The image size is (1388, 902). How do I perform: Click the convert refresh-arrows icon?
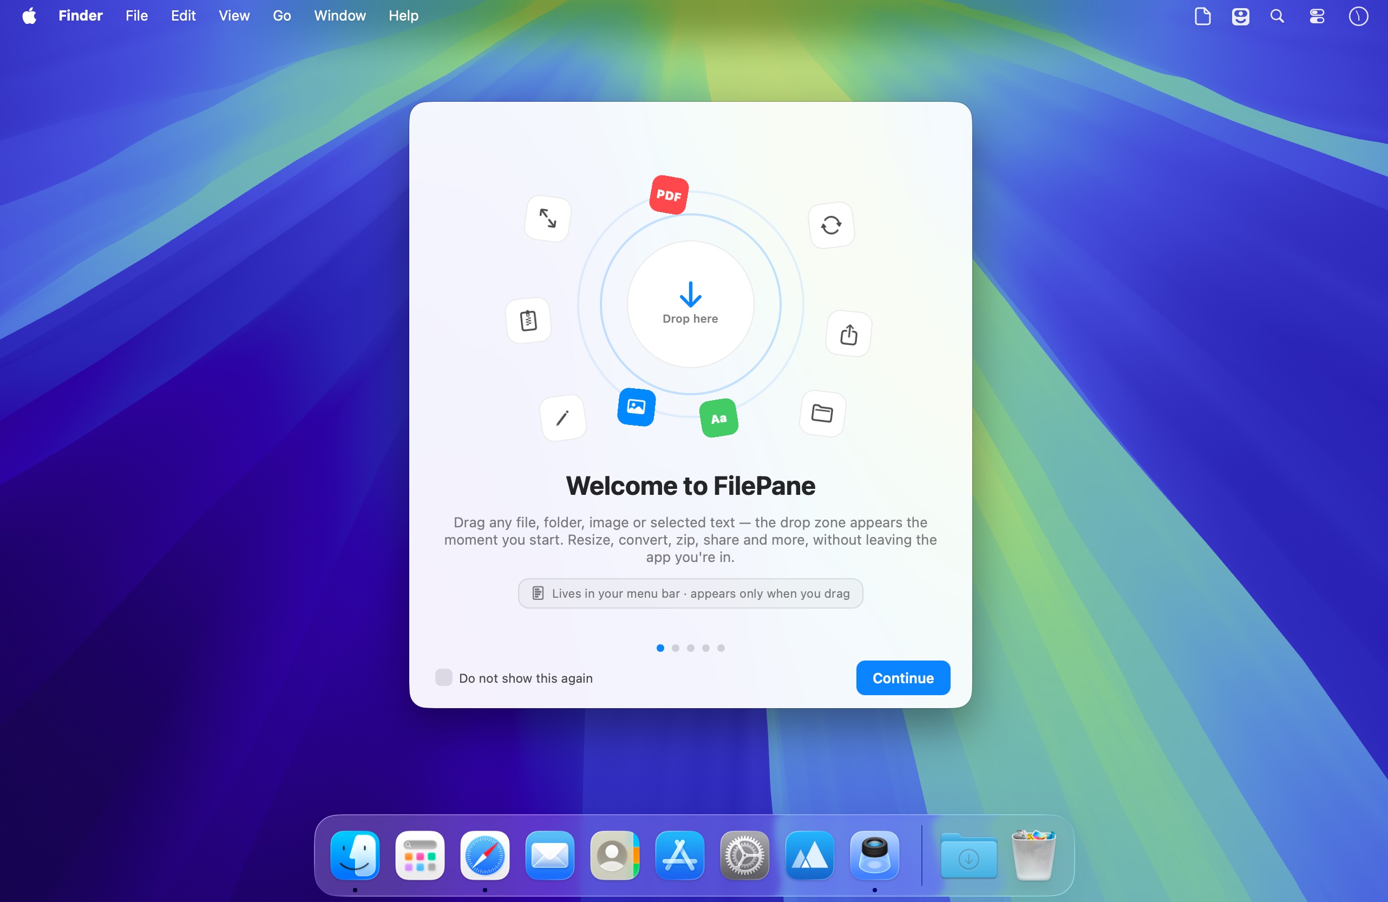[831, 225]
